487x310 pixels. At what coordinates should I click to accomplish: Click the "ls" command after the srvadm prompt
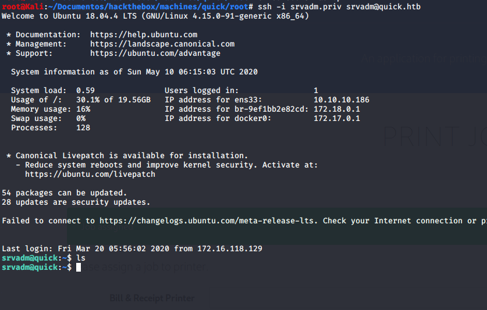(81, 258)
